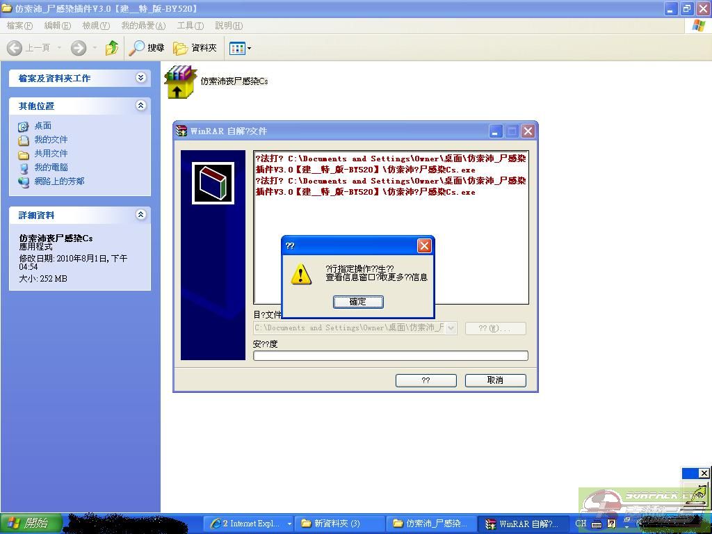Collapse the 檔案及資料夾工作 panel
The height and width of the screenshot is (534, 712).
[140, 78]
